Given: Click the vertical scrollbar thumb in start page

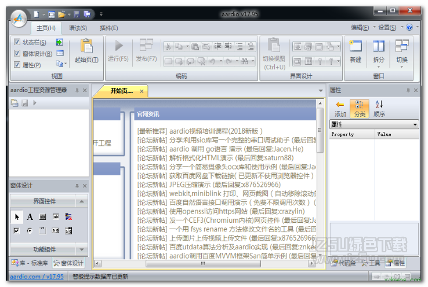Looking at the screenshot, I should point(320,130).
